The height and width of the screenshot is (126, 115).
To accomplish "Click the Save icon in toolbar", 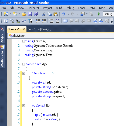I will [30, 14].
